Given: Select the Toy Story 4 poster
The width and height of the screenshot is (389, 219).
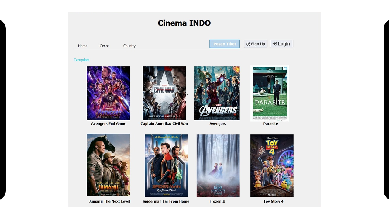Looking at the screenshot, I should click(x=272, y=165).
